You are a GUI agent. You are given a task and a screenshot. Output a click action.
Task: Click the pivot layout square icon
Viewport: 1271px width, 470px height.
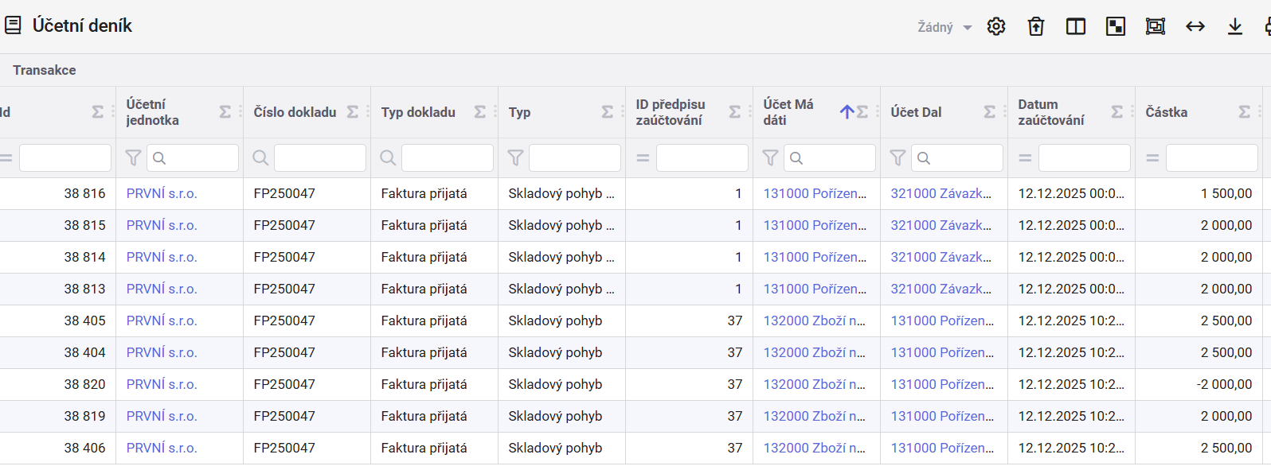[x=1115, y=27]
